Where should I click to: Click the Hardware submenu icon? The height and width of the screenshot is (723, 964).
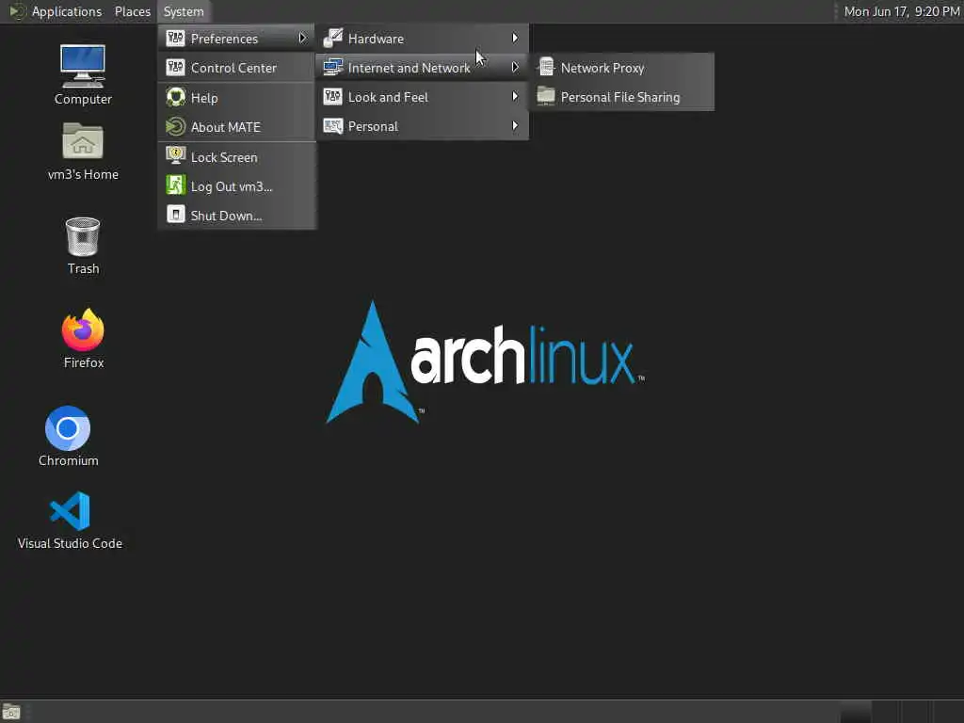(332, 38)
